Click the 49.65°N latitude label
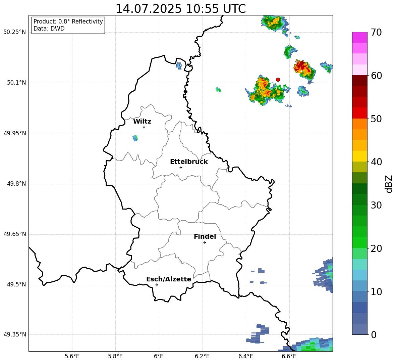Screen dimensions: 397x363 point(15,234)
